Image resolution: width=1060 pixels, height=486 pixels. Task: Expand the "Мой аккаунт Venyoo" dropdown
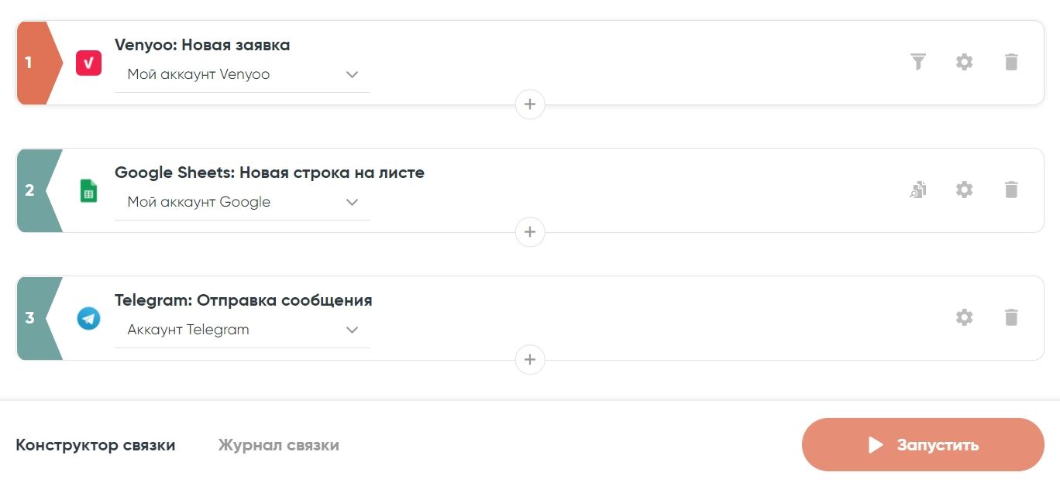coord(242,75)
